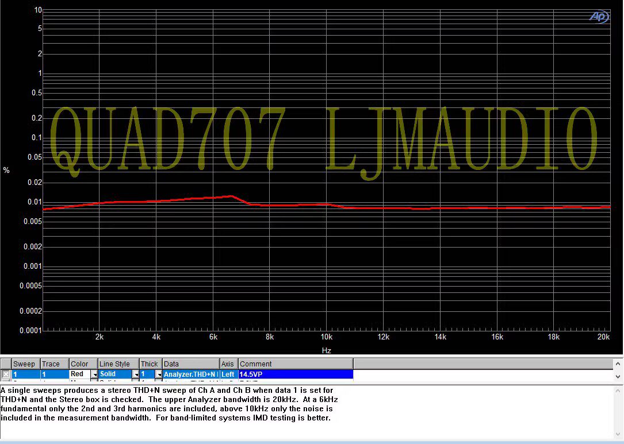Viewport: 624px width, 444px height.
Task: Click the Trace column header
Action: tap(55, 364)
